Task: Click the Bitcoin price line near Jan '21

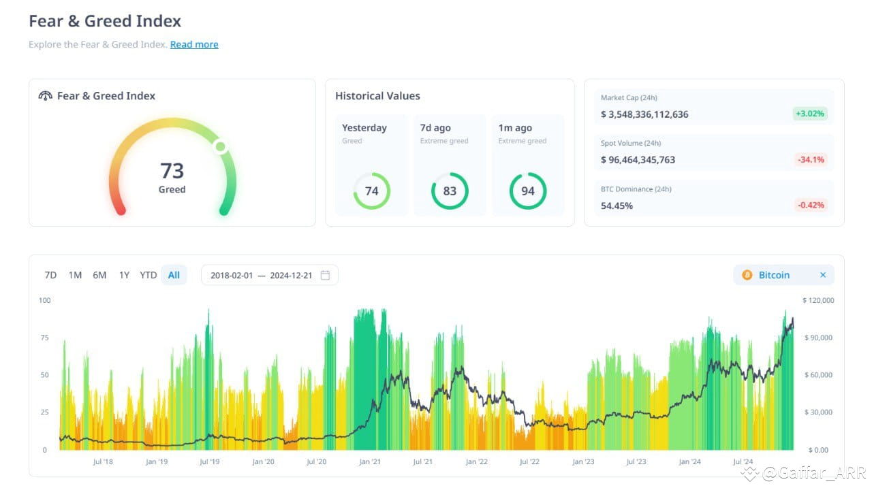Action: tap(371, 408)
